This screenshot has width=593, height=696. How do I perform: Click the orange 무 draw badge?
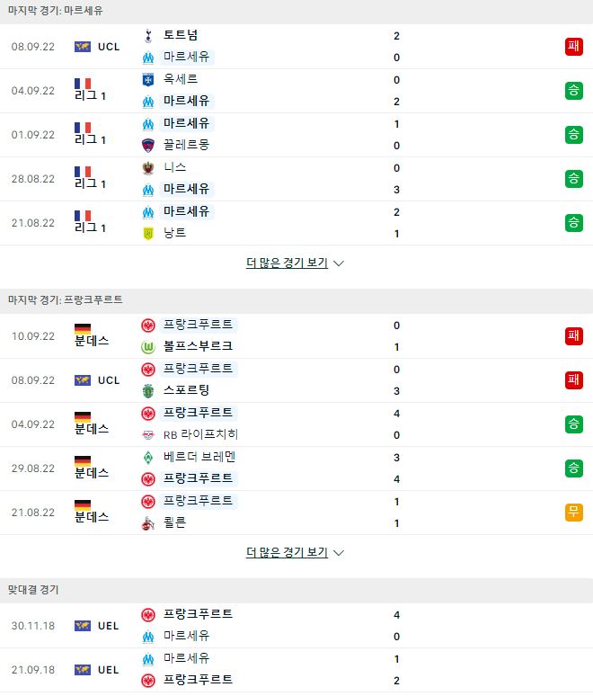tap(573, 513)
